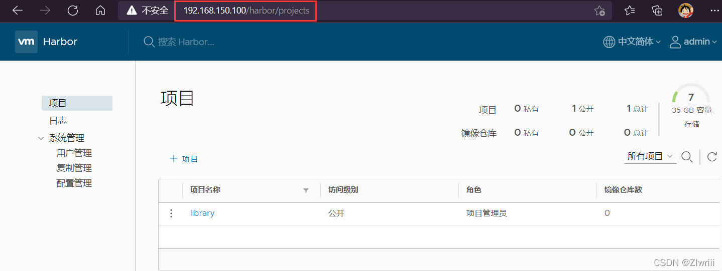Click the 35 GB 容量 text
The height and width of the screenshot is (271, 722).
(692, 110)
